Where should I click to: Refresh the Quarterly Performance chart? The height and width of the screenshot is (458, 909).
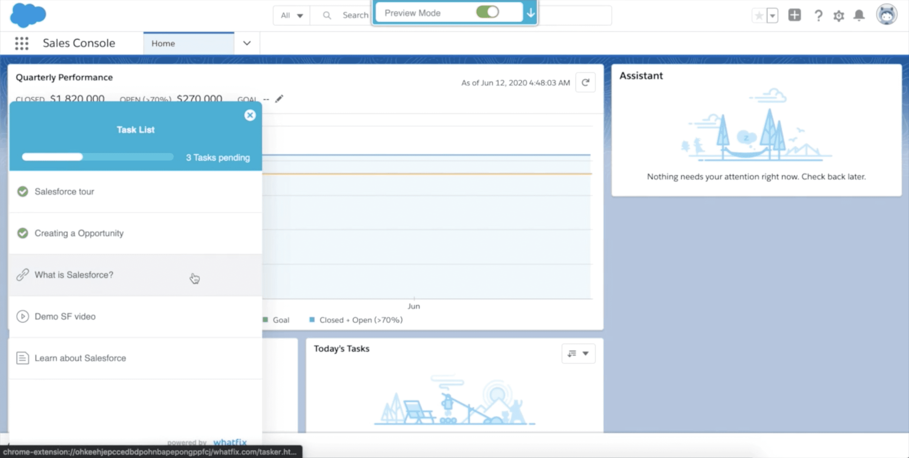pos(585,83)
